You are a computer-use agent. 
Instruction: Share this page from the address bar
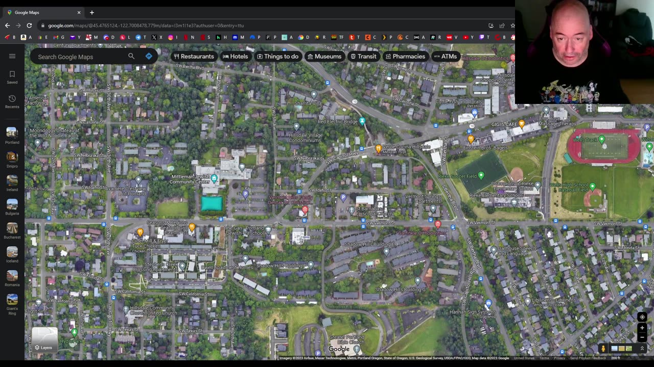[502, 25]
